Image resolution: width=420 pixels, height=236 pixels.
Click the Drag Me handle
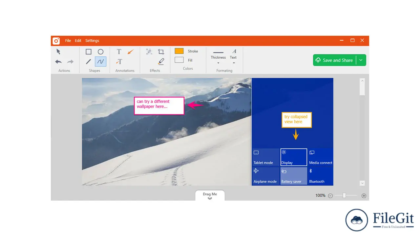210,196
